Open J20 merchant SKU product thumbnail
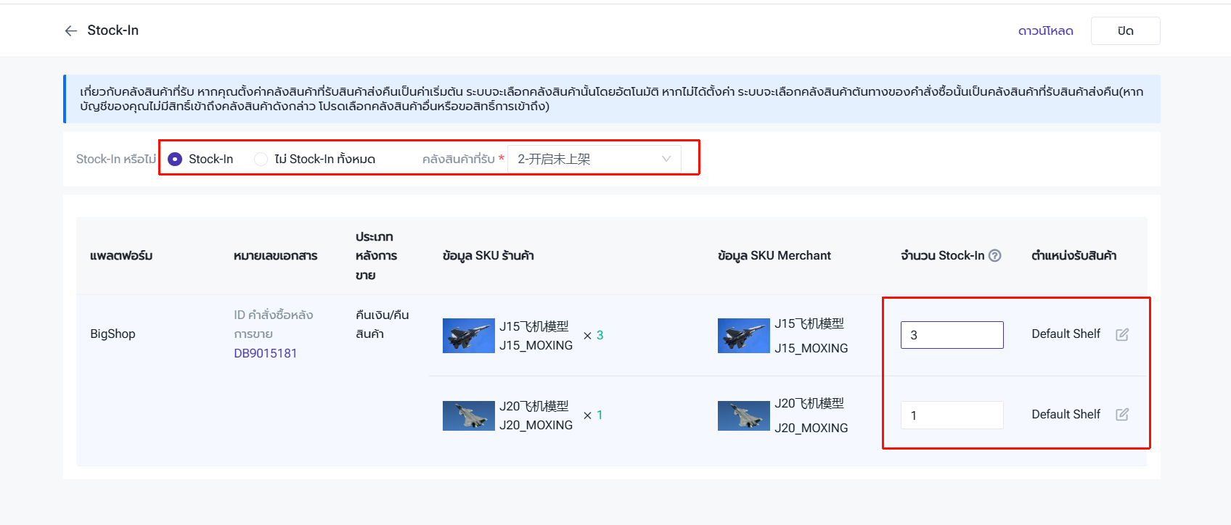This screenshot has width=1231, height=525. point(743,416)
